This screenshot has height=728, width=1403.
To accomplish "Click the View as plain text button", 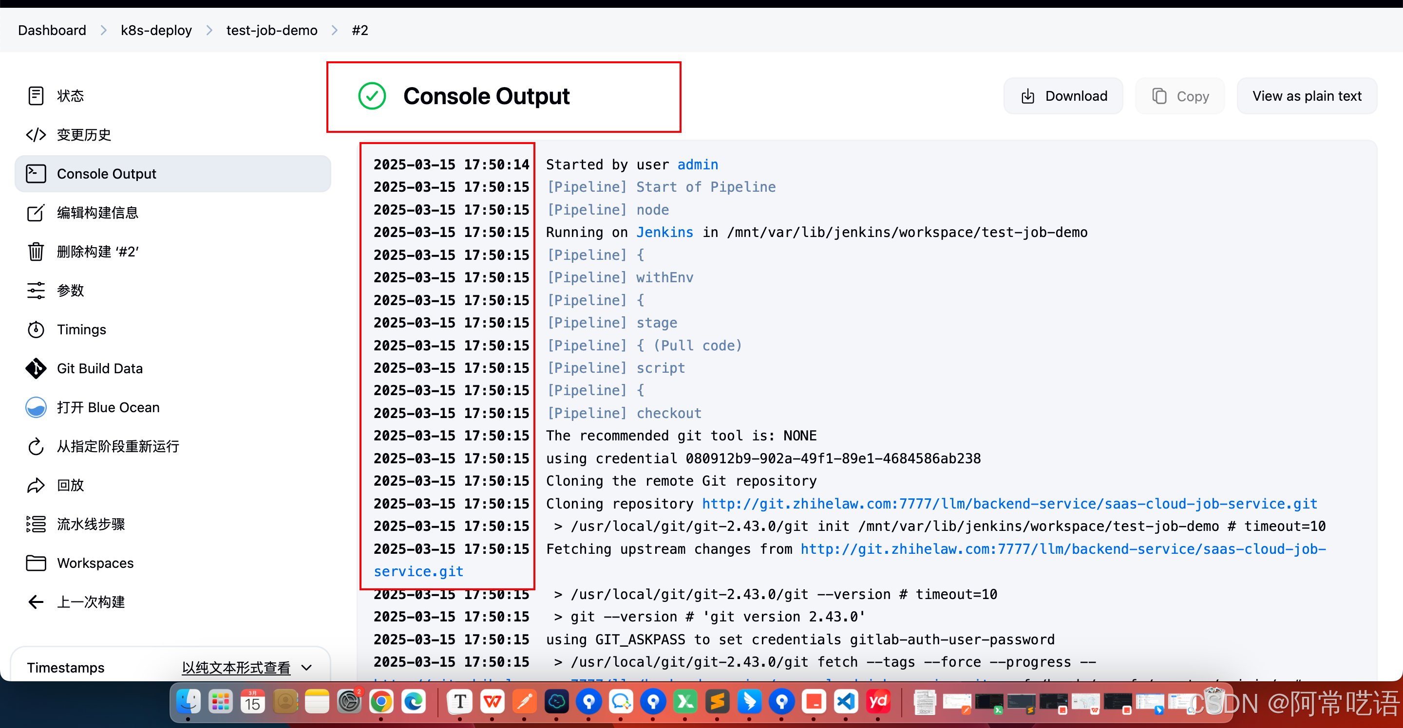I will [1307, 96].
